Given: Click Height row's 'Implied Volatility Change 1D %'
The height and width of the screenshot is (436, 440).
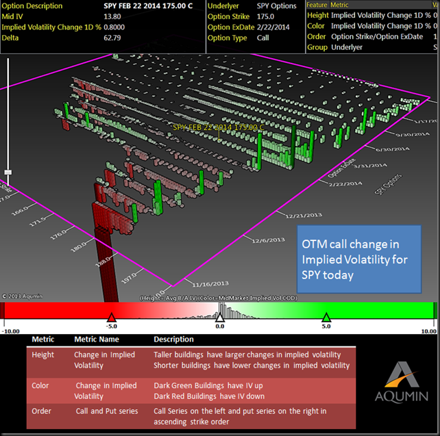Looking at the screenshot, I should coord(381,16).
